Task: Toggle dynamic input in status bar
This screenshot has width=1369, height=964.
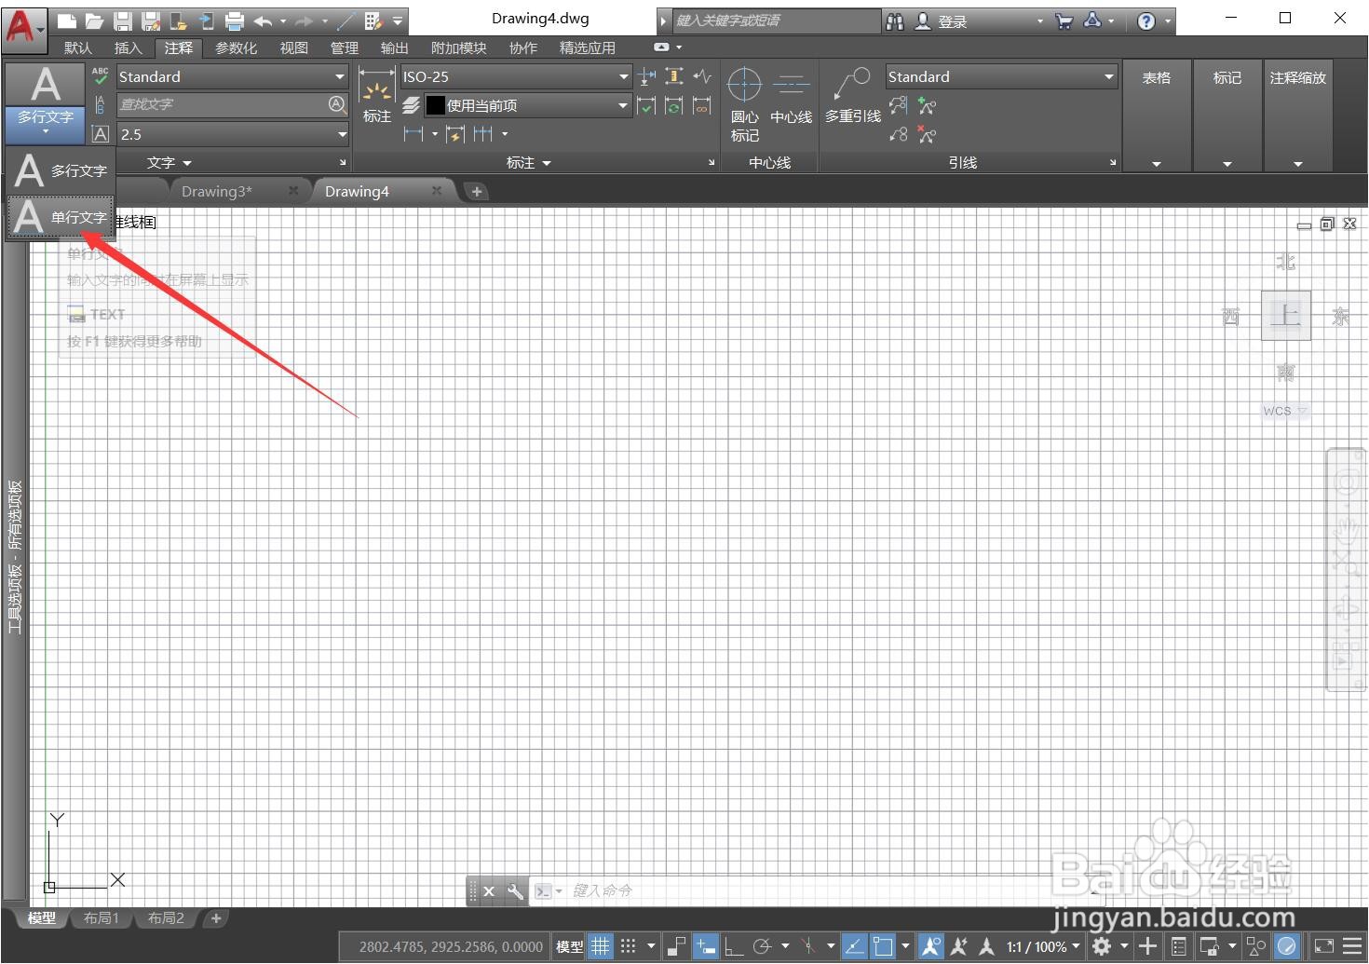Action: (705, 946)
